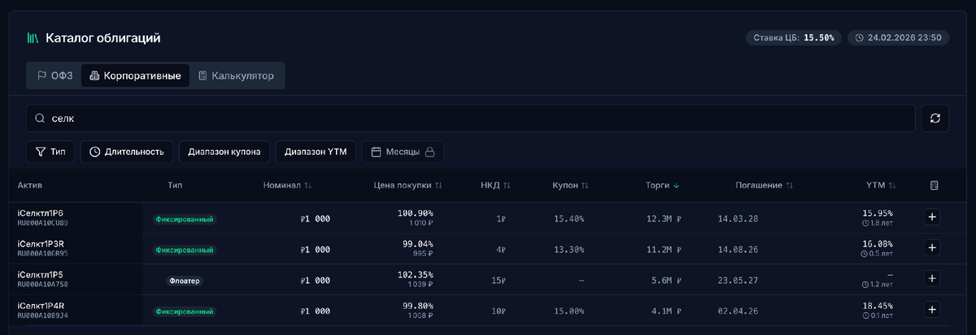Click the search field containing селк
The width and height of the screenshot is (976, 335).
[471, 118]
